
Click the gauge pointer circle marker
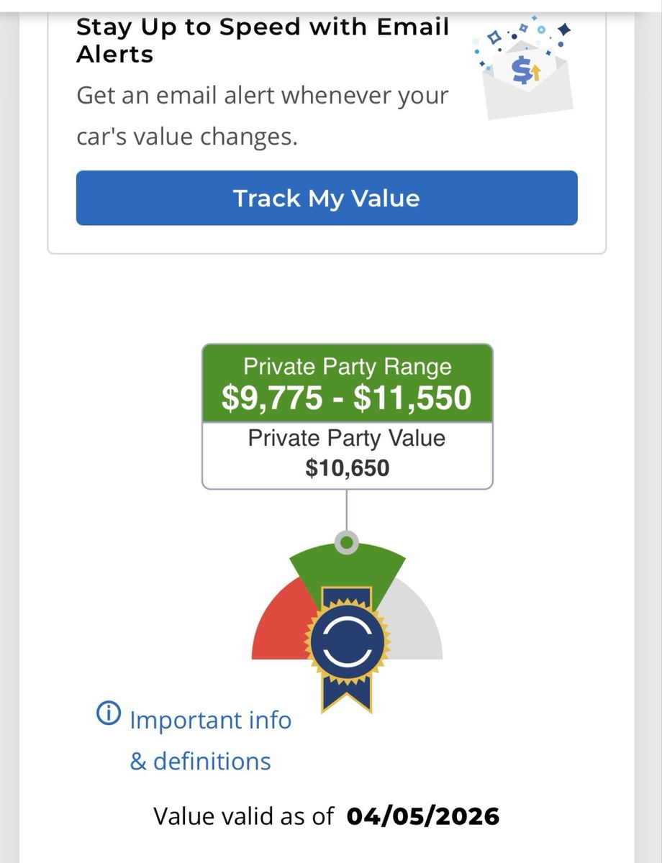(x=347, y=542)
